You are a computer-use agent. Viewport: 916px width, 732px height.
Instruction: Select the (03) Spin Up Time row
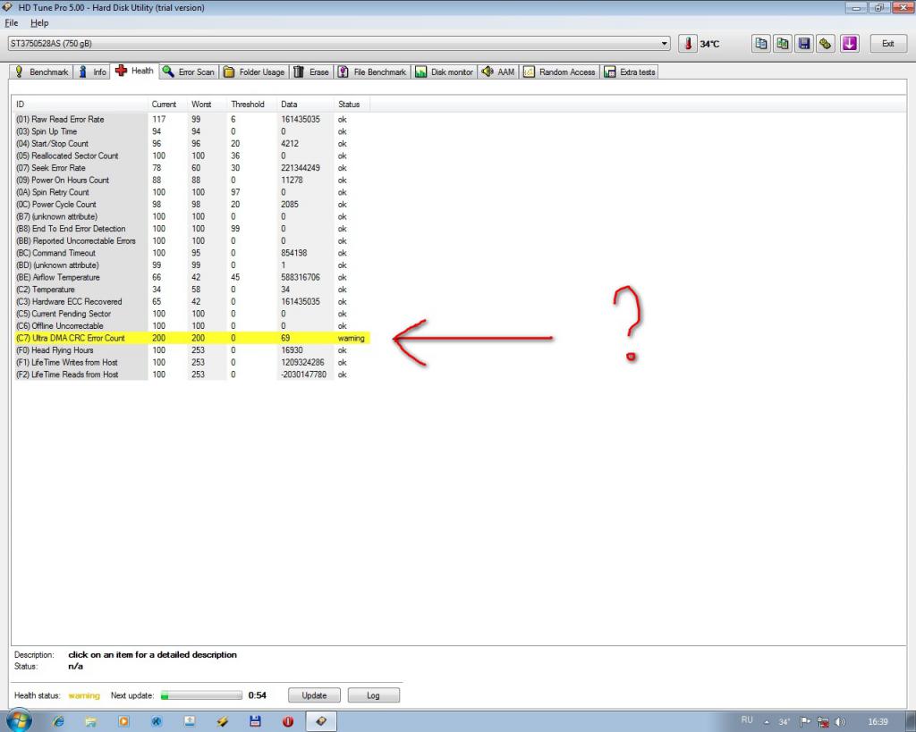(193, 131)
